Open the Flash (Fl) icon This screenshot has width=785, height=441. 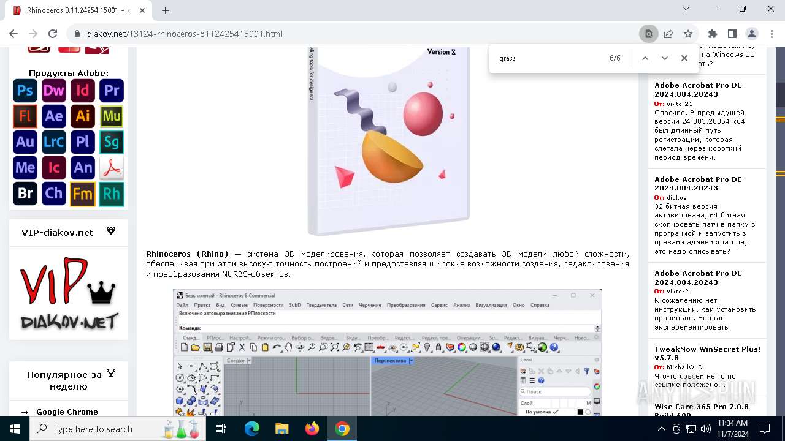pos(25,116)
